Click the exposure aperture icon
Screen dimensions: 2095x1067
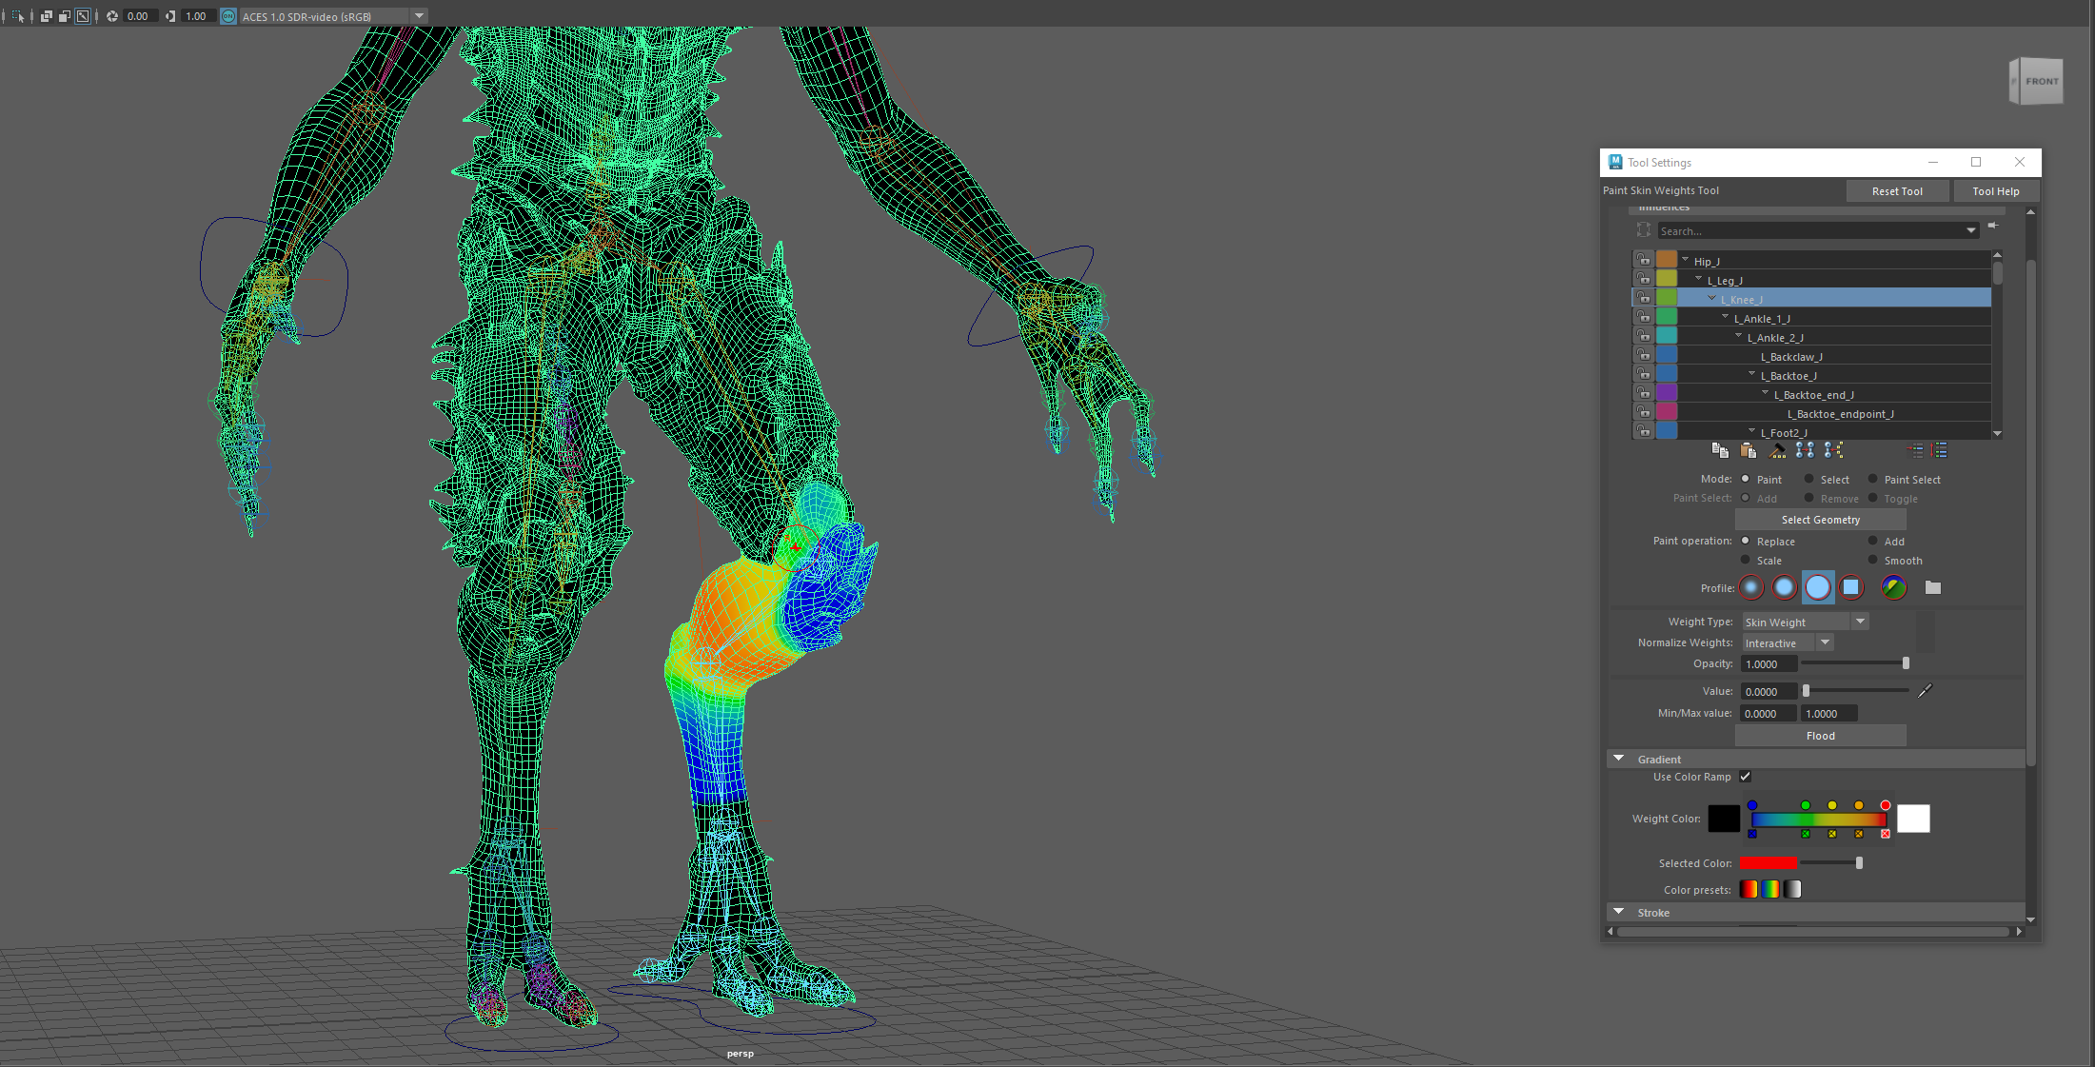(112, 16)
